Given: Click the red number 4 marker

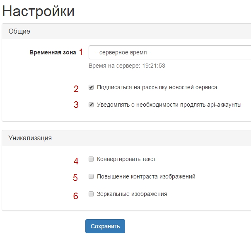Looking at the screenshot, I should click(x=76, y=161).
